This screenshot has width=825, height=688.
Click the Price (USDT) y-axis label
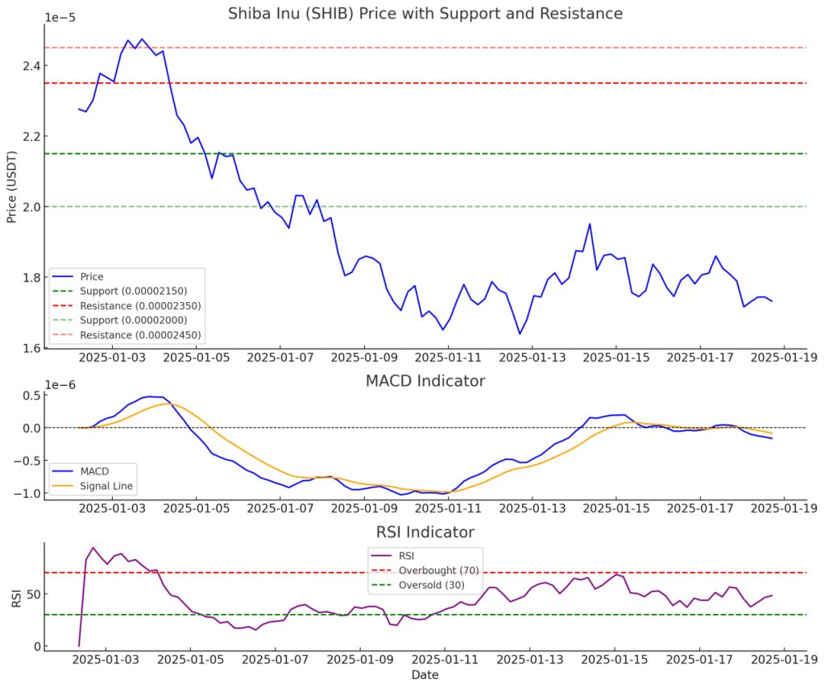pyautogui.click(x=11, y=187)
